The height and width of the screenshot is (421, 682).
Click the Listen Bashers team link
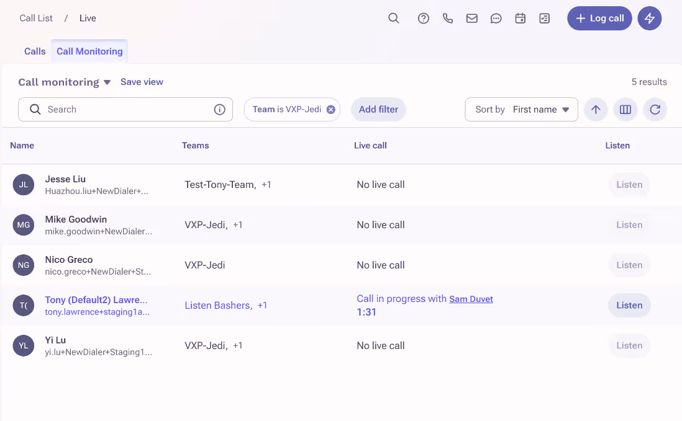219,306
